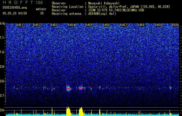Select the A504HB(yagi 4el) antenna text
Image resolution: width=182 pixels, height=116 pixels.
tap(102, 14)
